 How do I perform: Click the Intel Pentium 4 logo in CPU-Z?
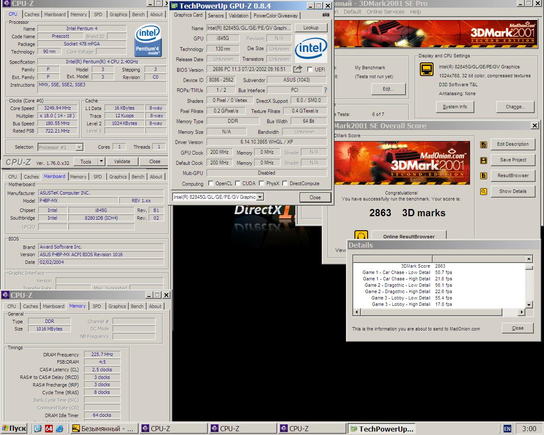pyautogui.click(x=148, y=41)
